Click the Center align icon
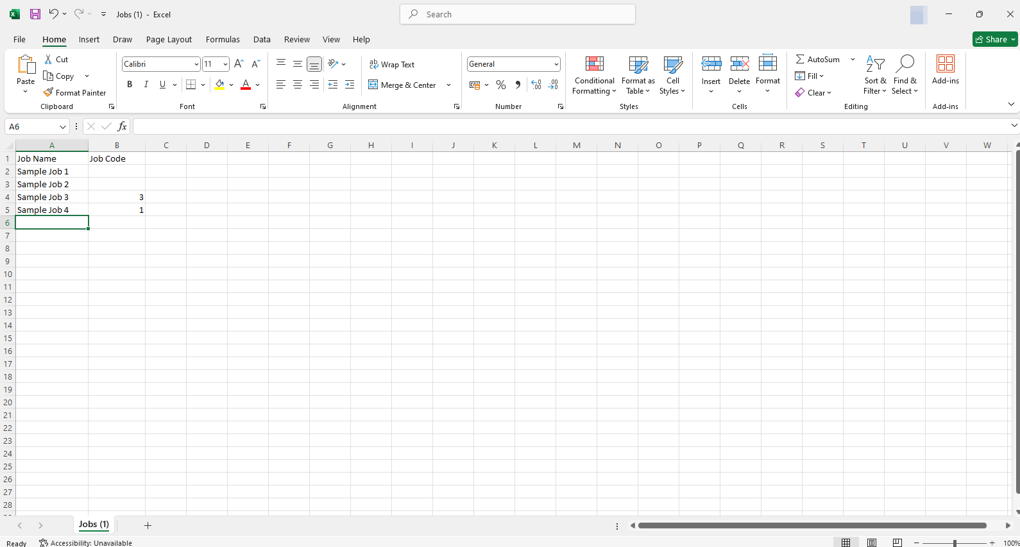Screen dimensions: 1020x547 click(298, 85)
